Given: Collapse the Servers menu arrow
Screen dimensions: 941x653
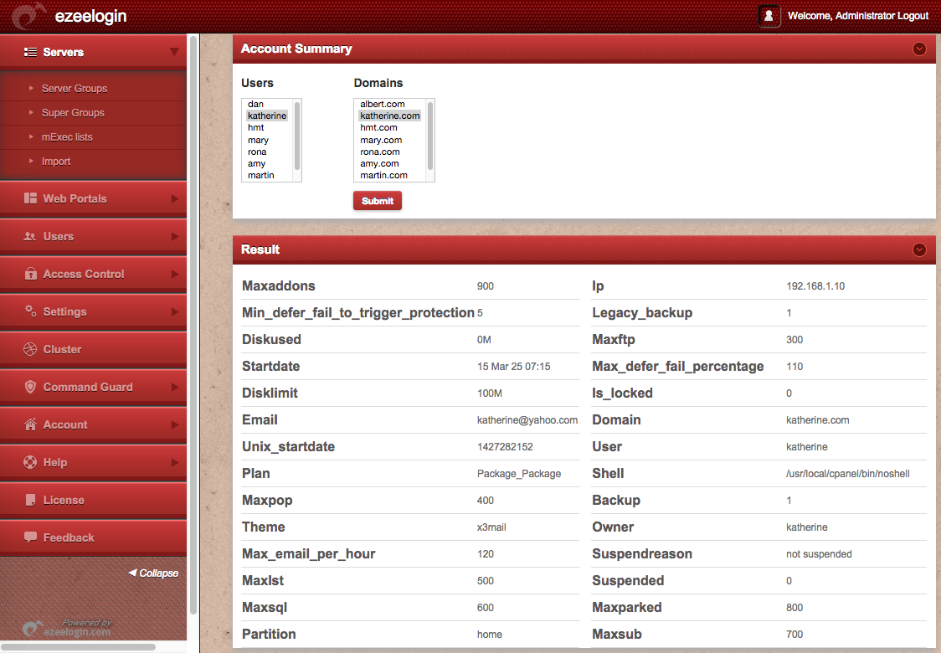Looking at the screenshot, I should [x=174, y=52].
